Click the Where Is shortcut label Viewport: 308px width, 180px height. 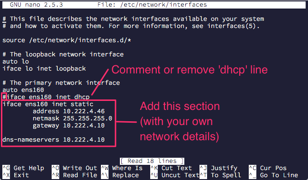click(127, 168)
